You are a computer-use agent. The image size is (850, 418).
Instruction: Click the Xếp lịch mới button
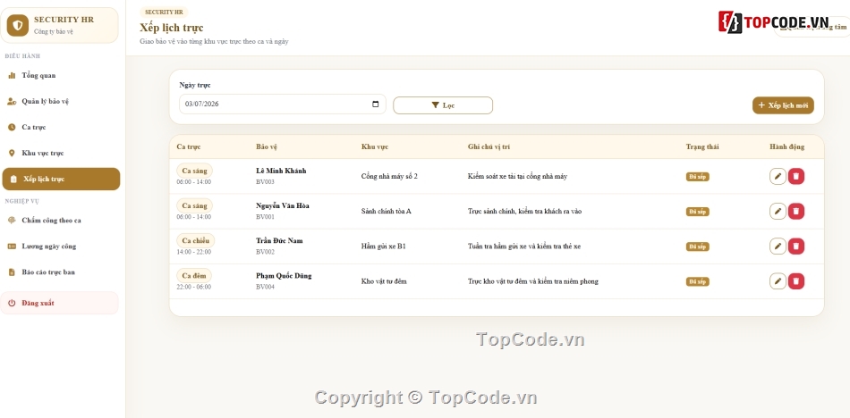point(783,105)
